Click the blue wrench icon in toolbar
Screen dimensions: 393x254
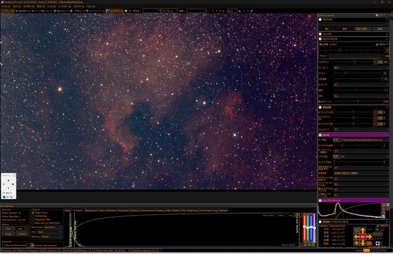click(x=252, y=11)
